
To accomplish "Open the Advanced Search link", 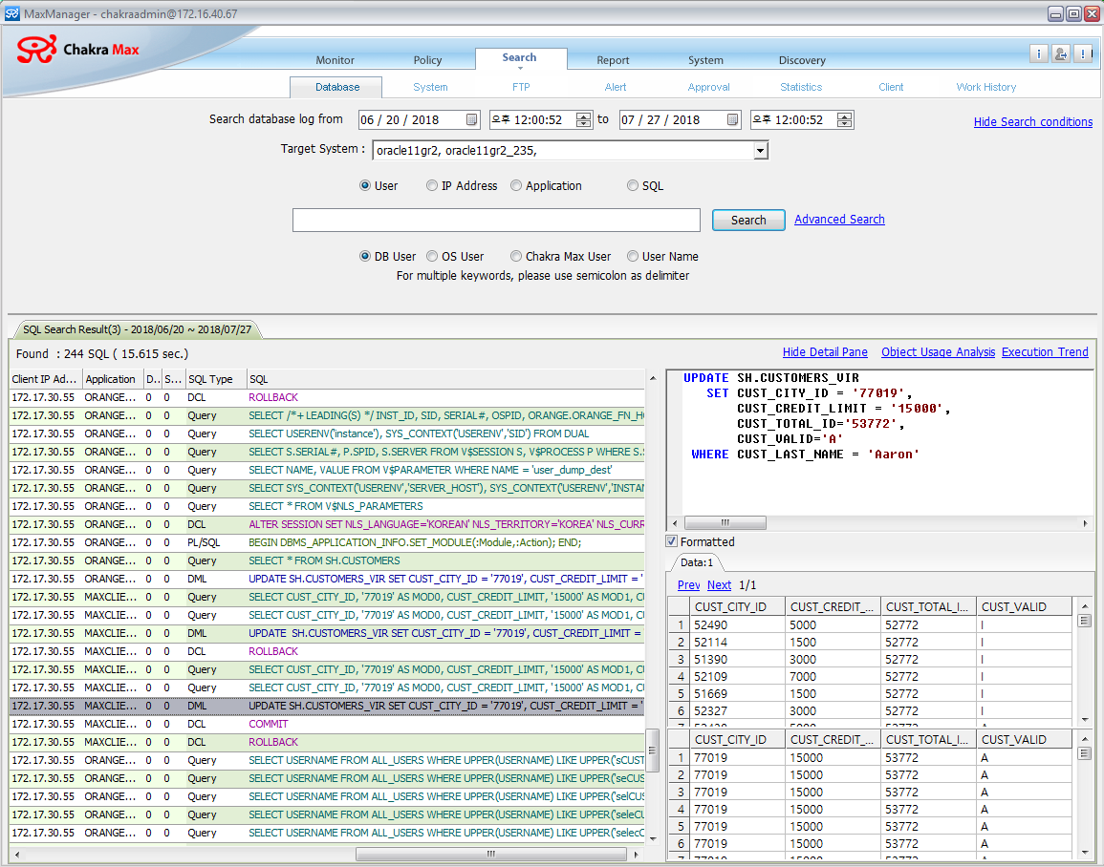I will click(839, 220).
